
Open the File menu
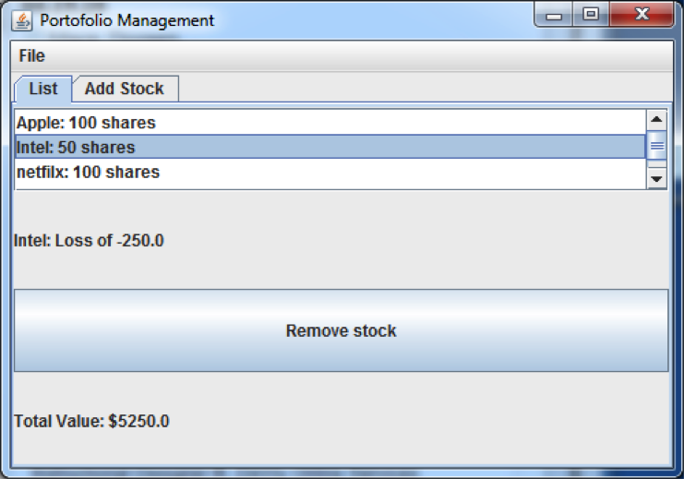tap(31, 56)
